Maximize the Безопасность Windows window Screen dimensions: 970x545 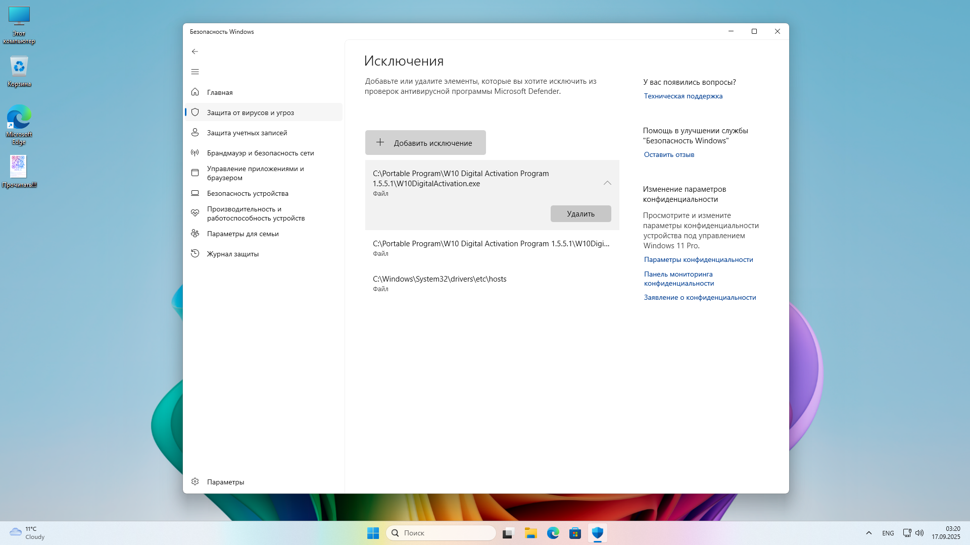click(754, 31)
